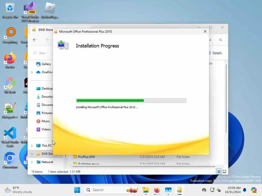Image resolution: width=262 pixels, height=196 pixels.
Task: Expand the DVD Drive tree node
Action: 32,154
